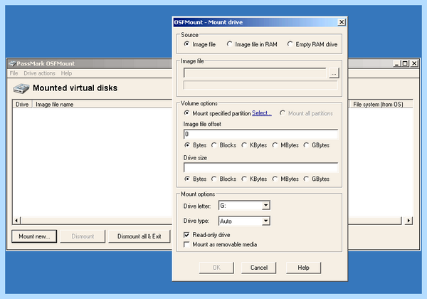Screen dimensions: 427x299
Task: Close the OSFMount Mount drive dialog
Action: (342, 22)
